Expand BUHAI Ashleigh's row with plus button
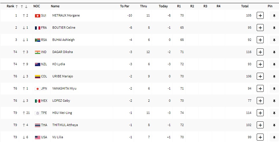This screenshot has height=142, width=279. pyautogui.click(x=260, y=40)
